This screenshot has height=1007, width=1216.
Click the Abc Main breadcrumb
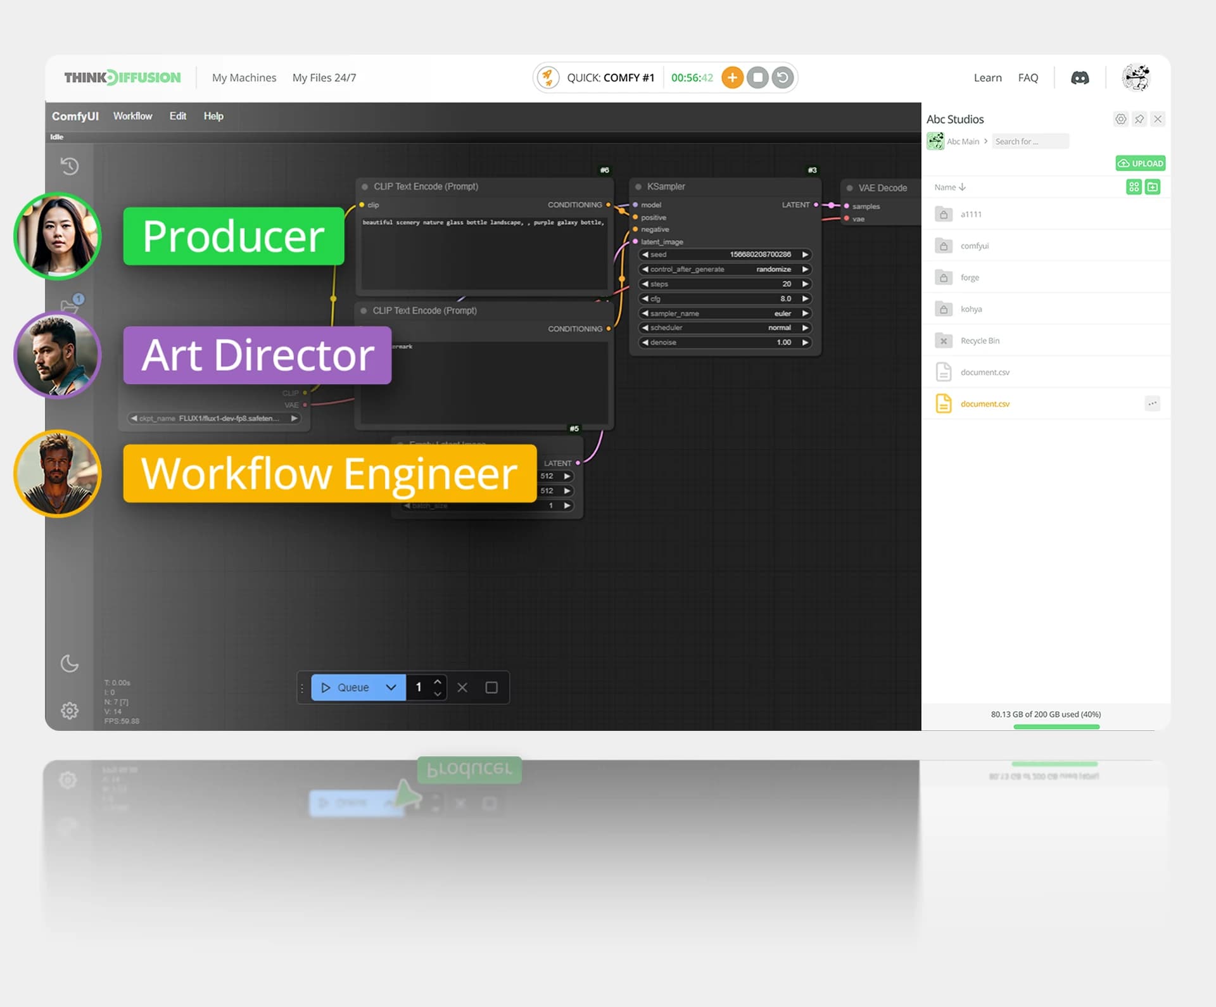tap(963, 141)
